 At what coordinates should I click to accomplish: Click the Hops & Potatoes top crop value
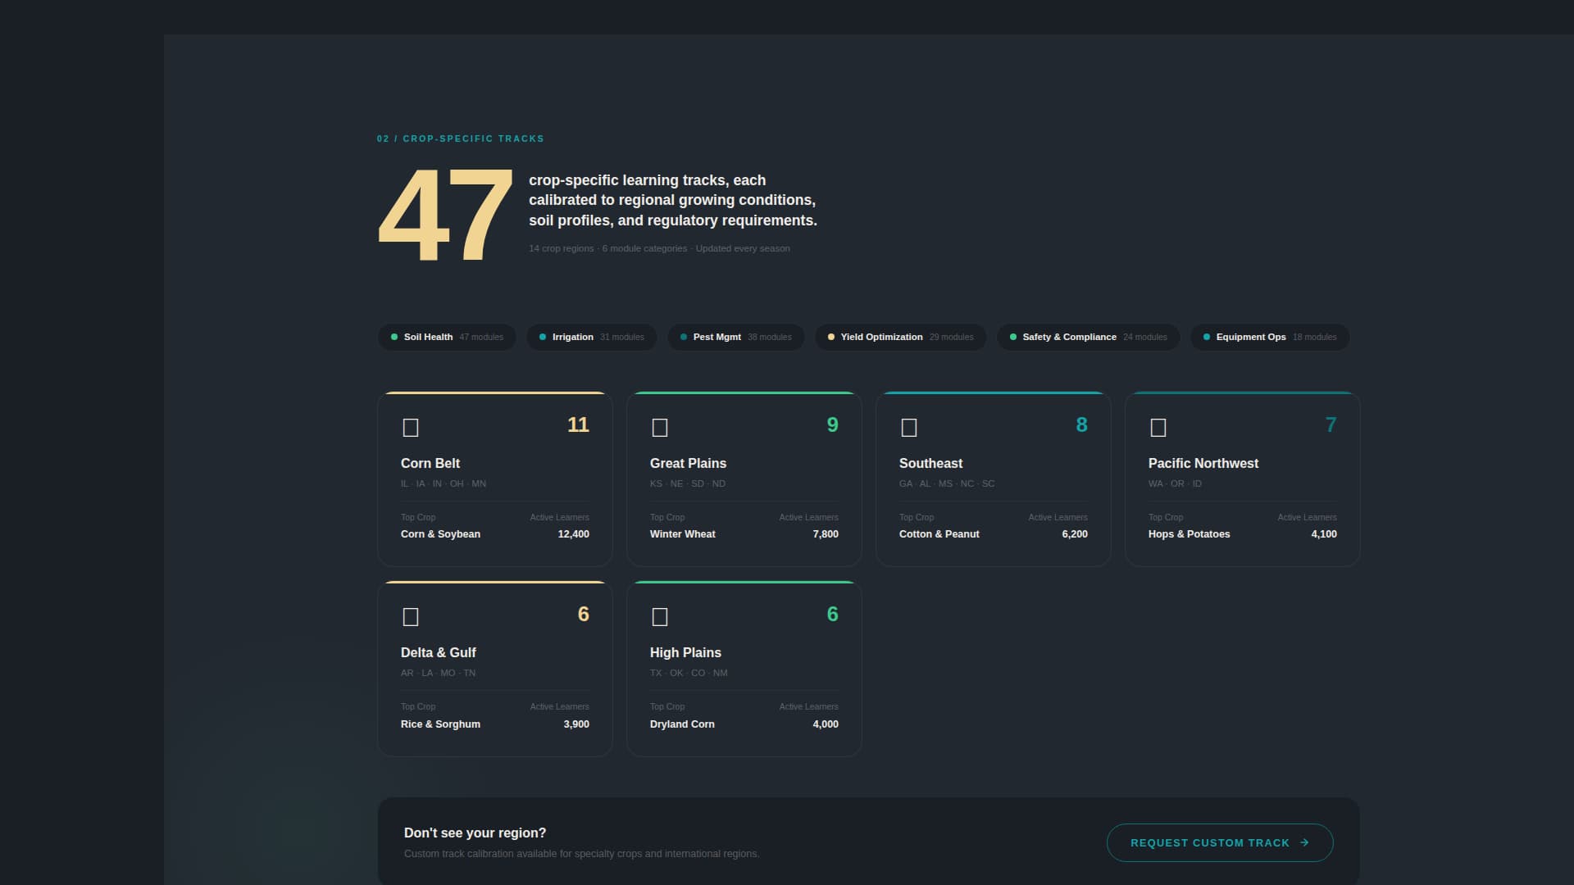pos(1189,534)
